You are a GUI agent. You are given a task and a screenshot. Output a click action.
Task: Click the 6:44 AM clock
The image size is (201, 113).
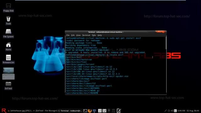coord(182,111)
